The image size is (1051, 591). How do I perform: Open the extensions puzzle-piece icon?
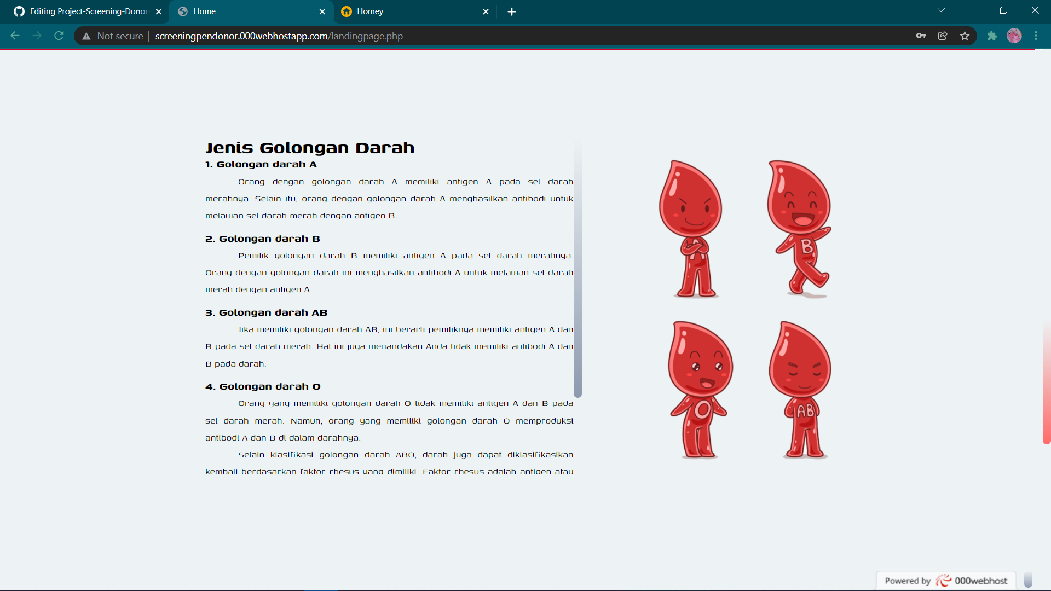click(992, 36)
